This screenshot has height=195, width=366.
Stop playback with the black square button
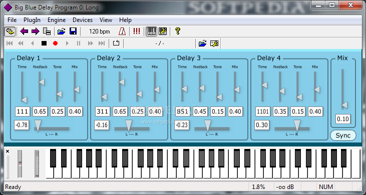click(x=44, y=43)
